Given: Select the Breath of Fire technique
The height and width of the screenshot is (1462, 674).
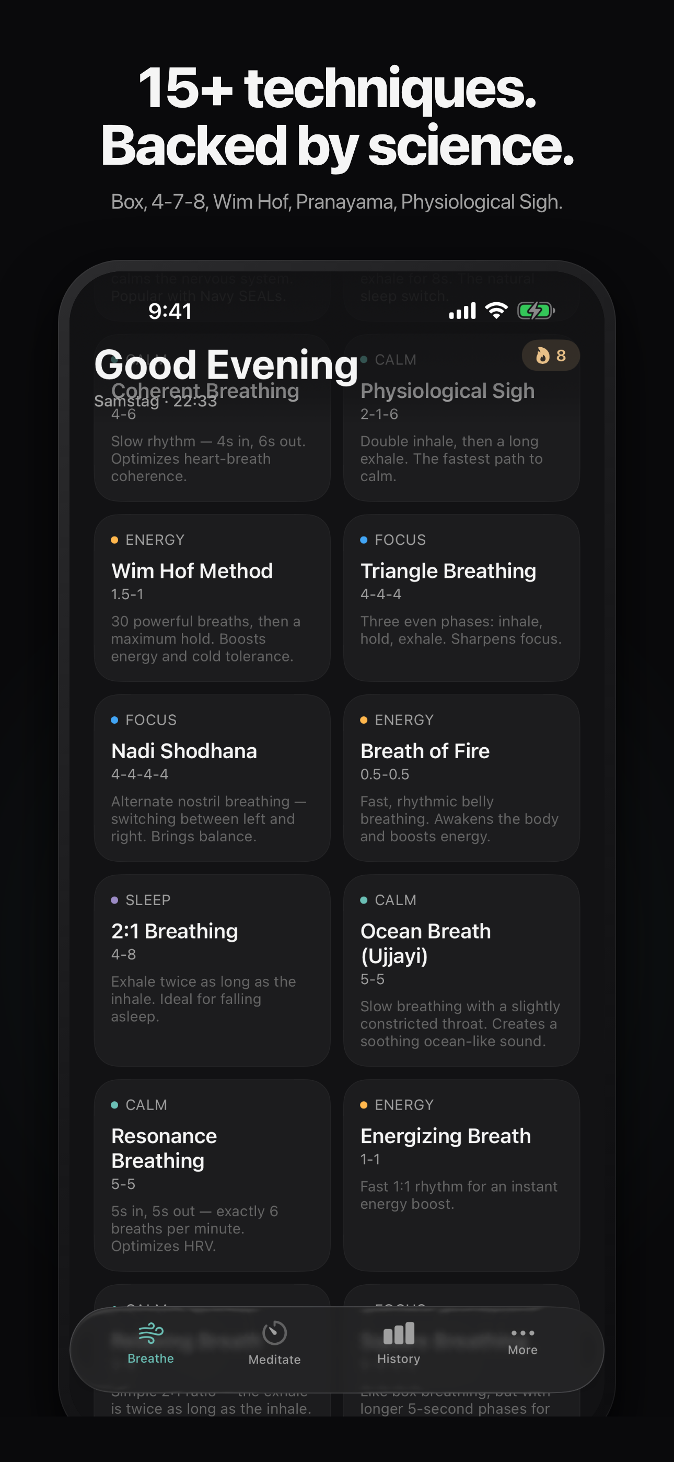Looking at the screenshot, I should [461, 778].
